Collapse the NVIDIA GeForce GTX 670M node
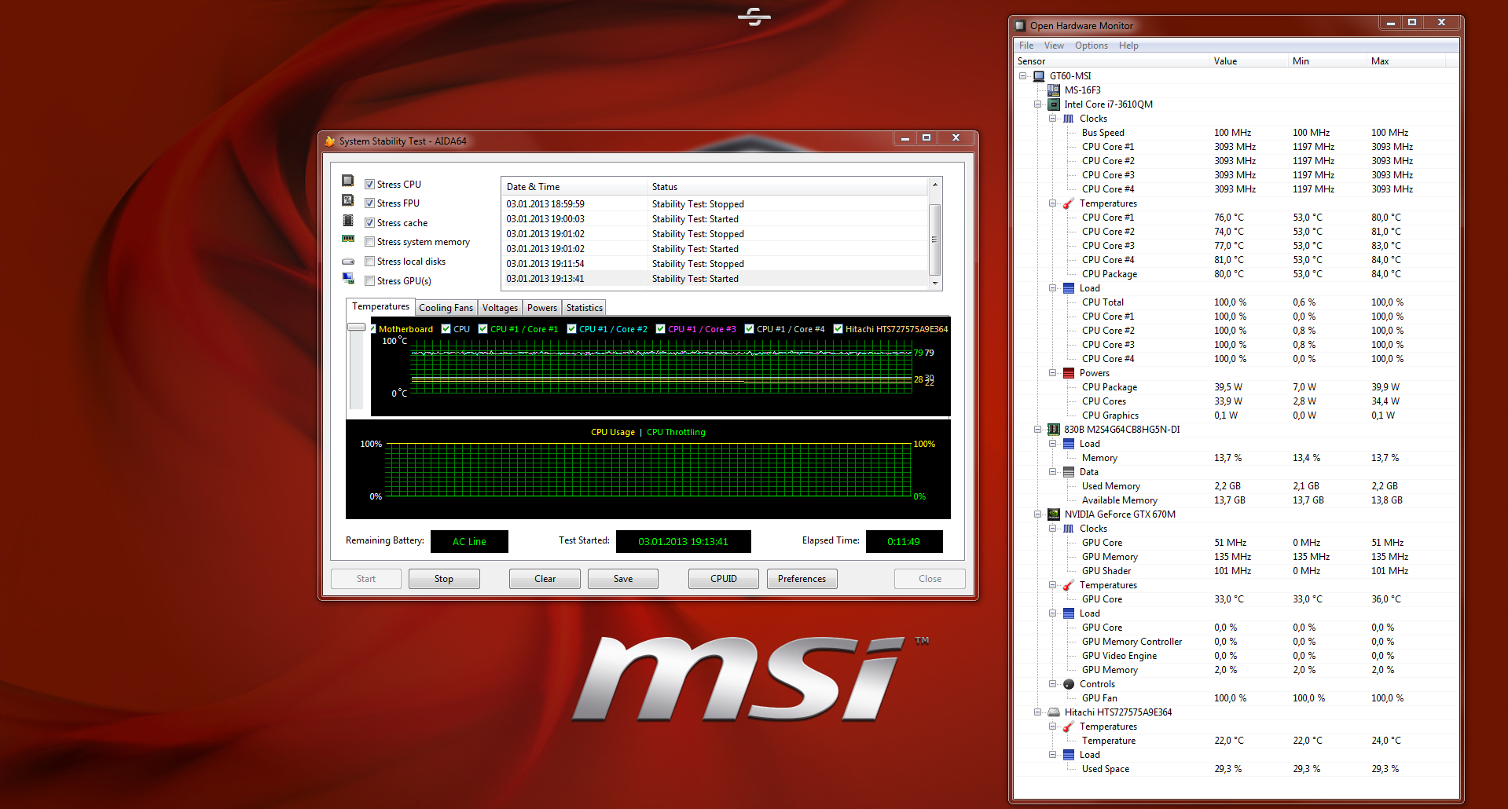The image size is (1508, 809). [1038, 514]
